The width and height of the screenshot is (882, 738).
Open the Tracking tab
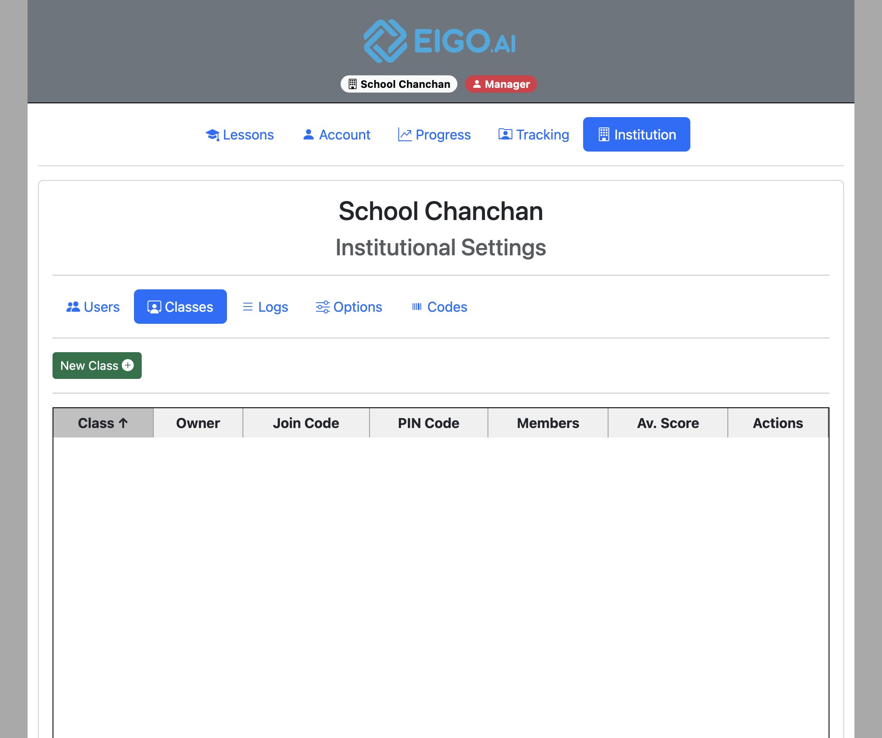click(x=534, y=134)
